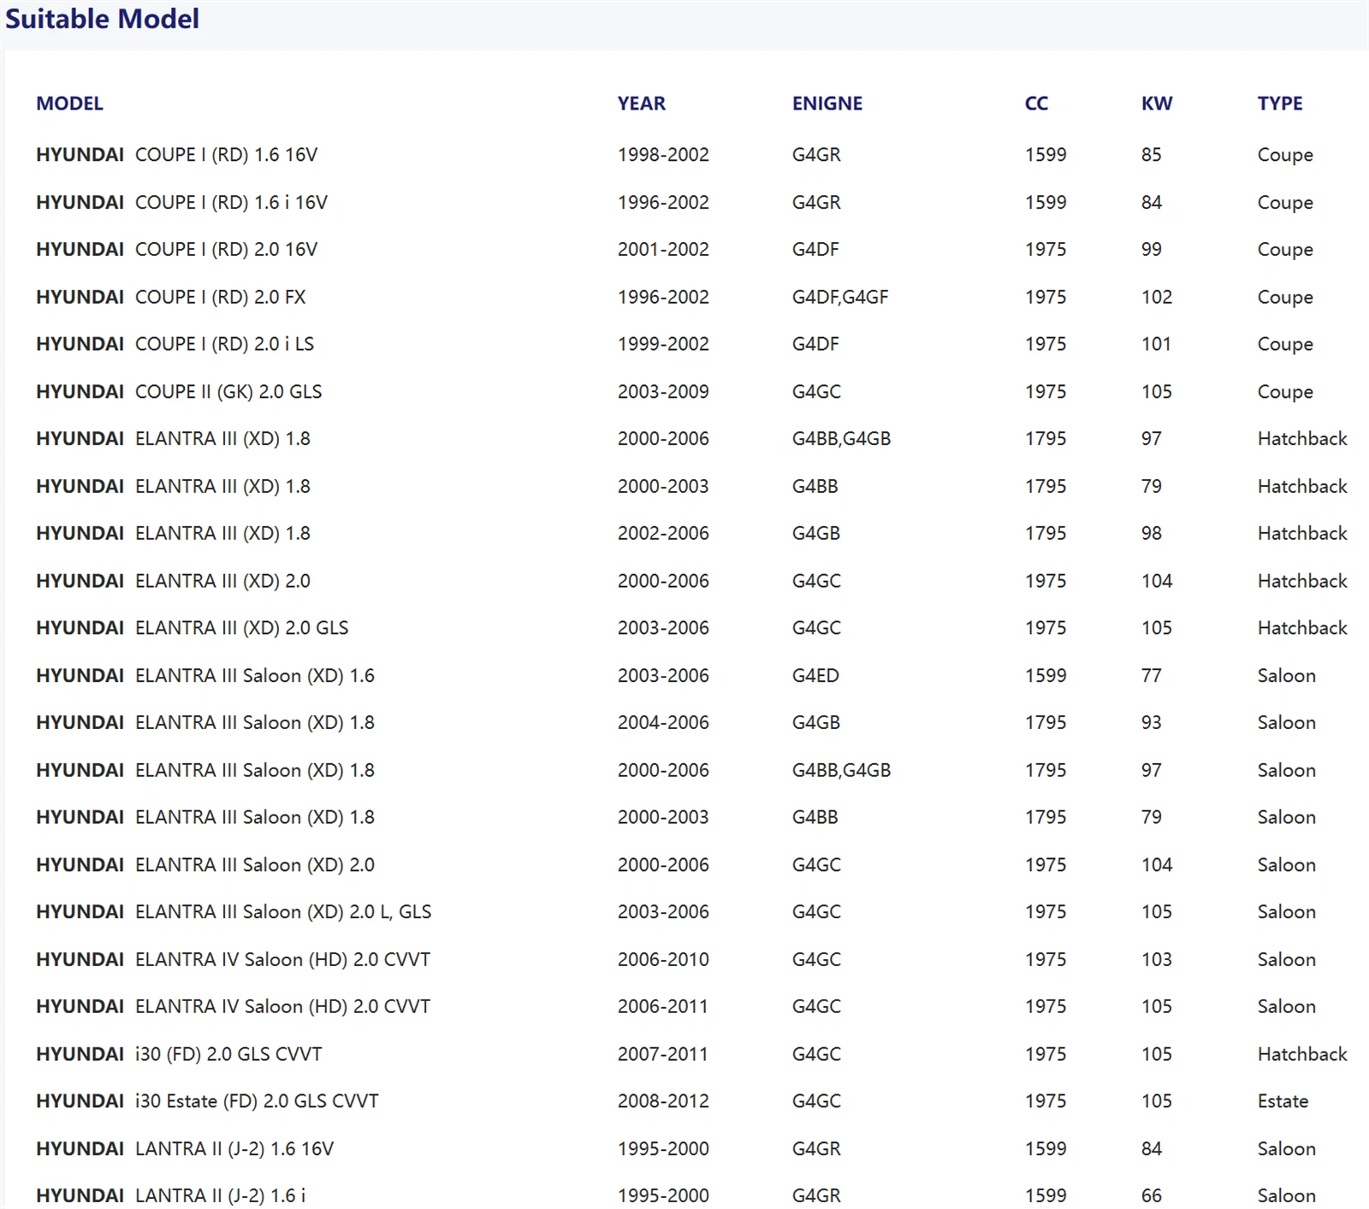The height and width of the screenshot is (1209, 1369).
Task: Click the TYPE column header
Action: point(1279,104)
